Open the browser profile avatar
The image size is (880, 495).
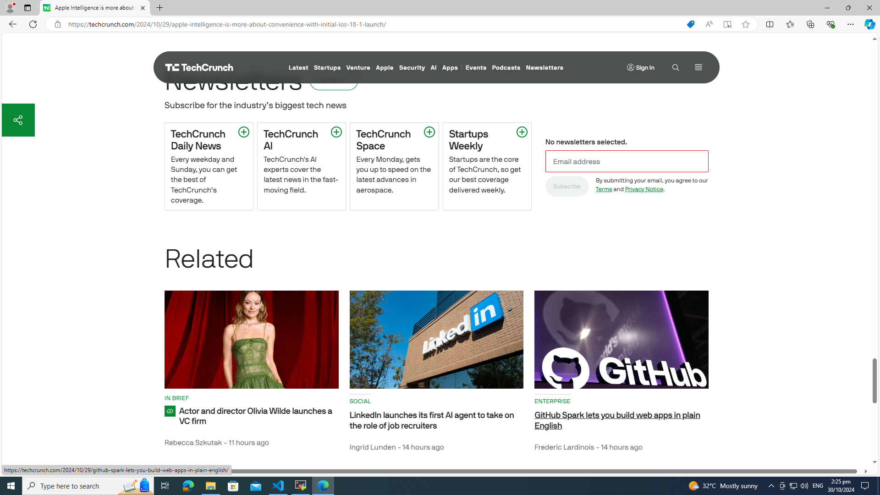pyautogui.click(x=10, y=8)
